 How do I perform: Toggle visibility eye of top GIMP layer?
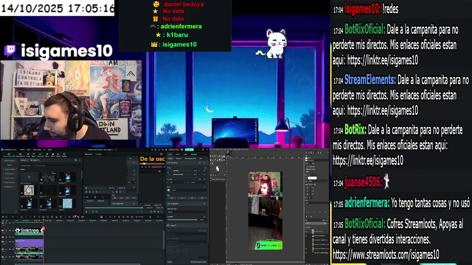tap(306, 232)
